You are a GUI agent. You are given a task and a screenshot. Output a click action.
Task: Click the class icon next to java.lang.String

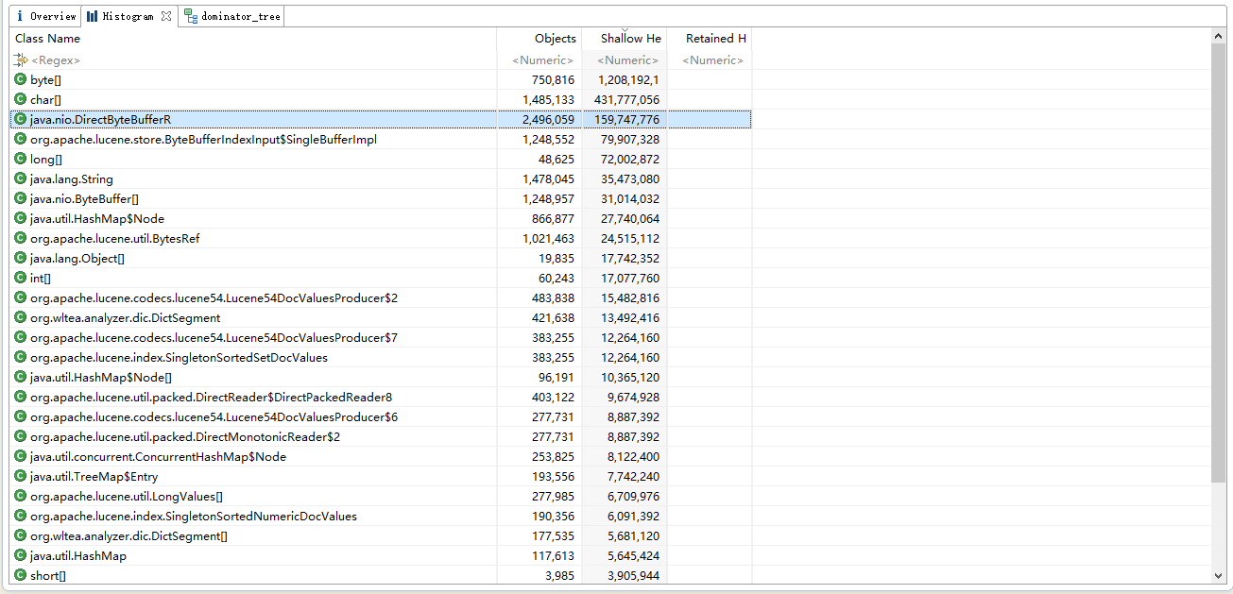click(x=21, y=179)
